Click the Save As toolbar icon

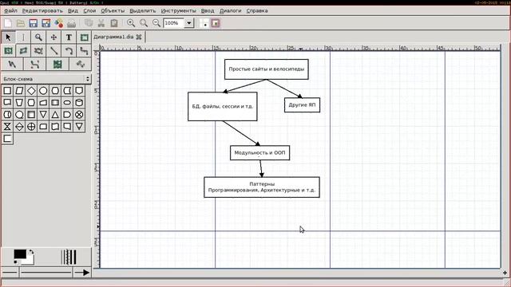(46, 23)
